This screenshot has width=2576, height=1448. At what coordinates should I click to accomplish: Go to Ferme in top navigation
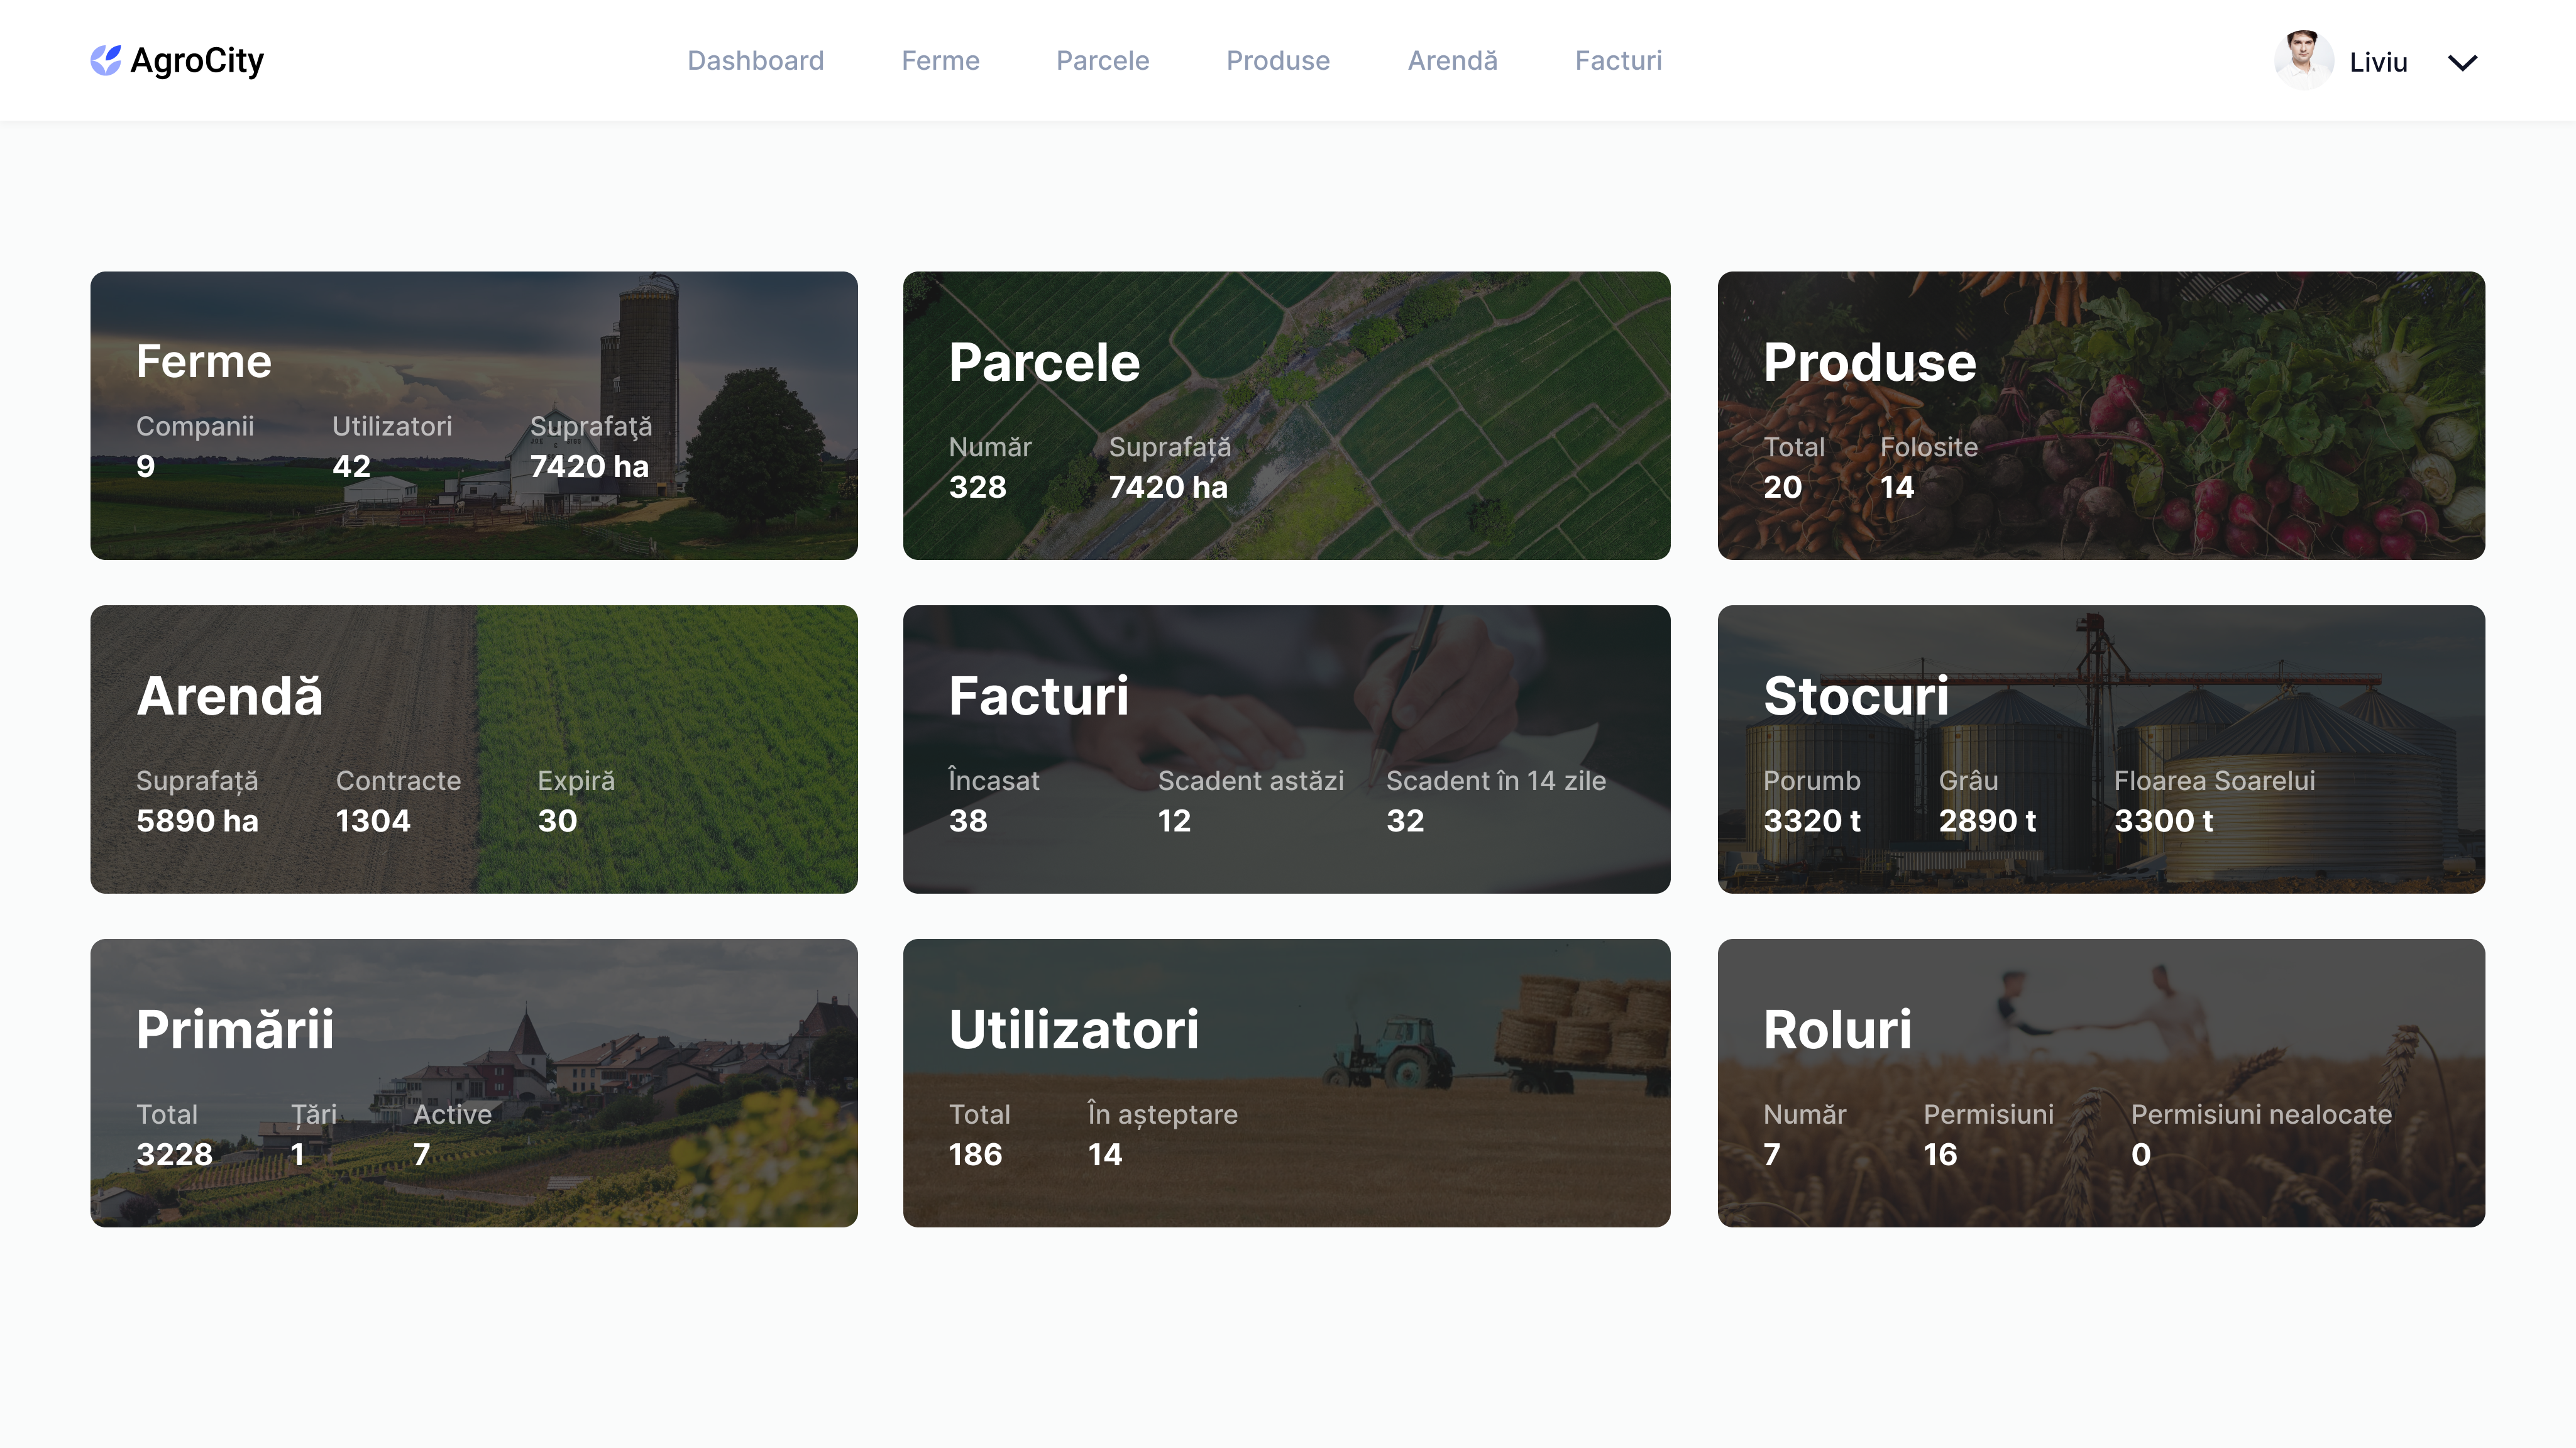click(940, 61)
